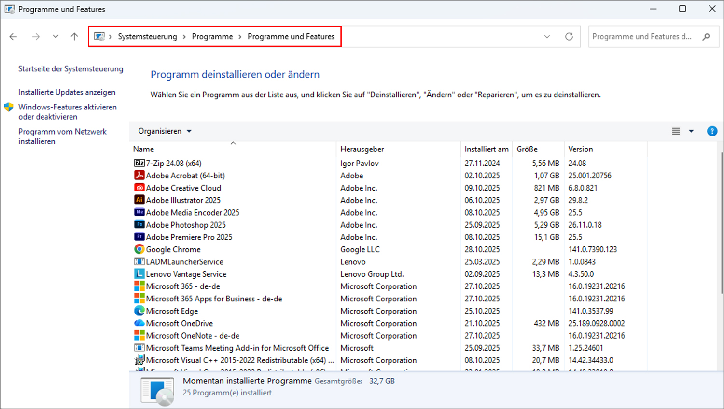The image size is (724, 409).
Task: Click the Refresh icon in the address bar
Action: [569, 36]
